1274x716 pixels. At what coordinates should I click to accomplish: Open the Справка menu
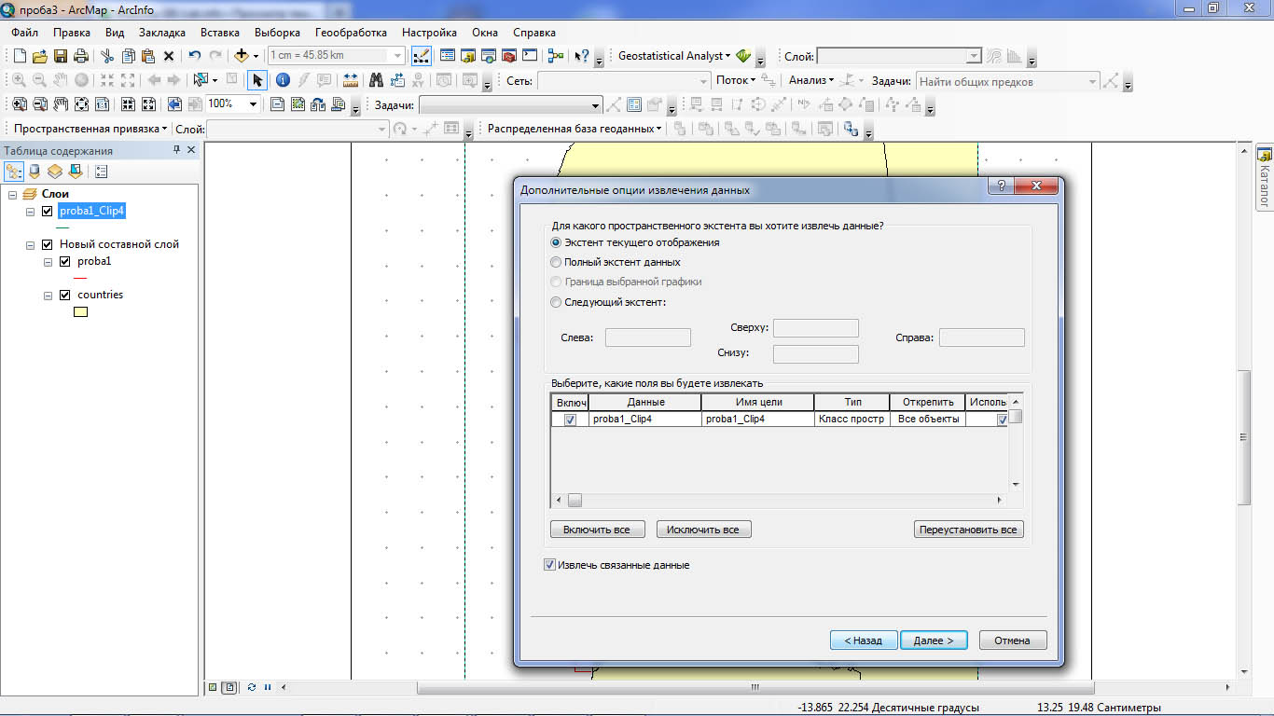[x=534, y=33]
